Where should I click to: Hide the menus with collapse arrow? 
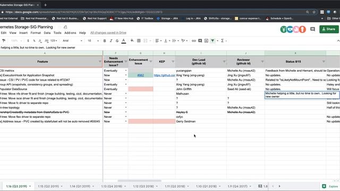tap(338, 41)
